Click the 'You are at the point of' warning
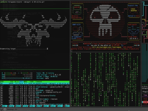This screenshot has height=111, width=148. pos(101,45)
